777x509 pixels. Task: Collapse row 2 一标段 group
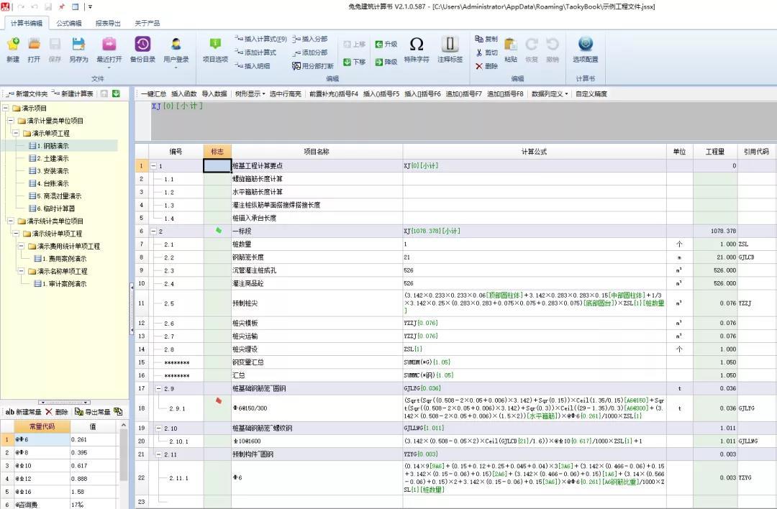pyautogui.click(x=153, y=231)
